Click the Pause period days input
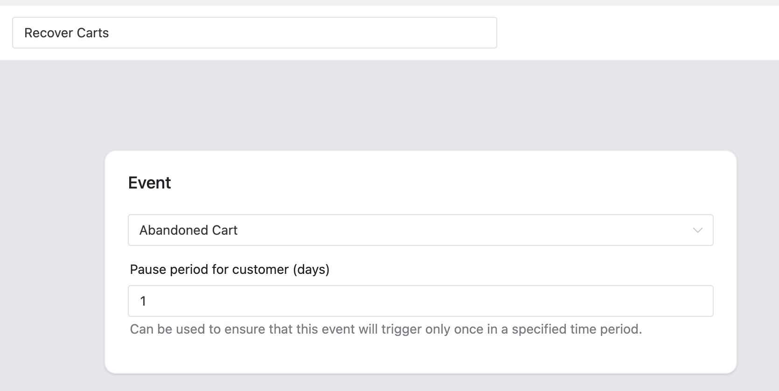This screenshot has height=391, width=779. 420,301
